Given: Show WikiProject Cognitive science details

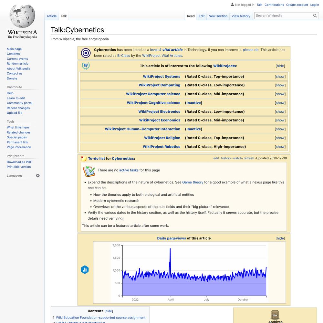Looking at the screenshot, I should [280, 103].
